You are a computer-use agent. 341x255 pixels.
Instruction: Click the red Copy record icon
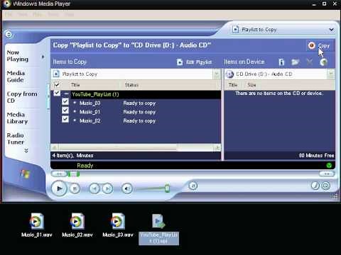point(311,45)
